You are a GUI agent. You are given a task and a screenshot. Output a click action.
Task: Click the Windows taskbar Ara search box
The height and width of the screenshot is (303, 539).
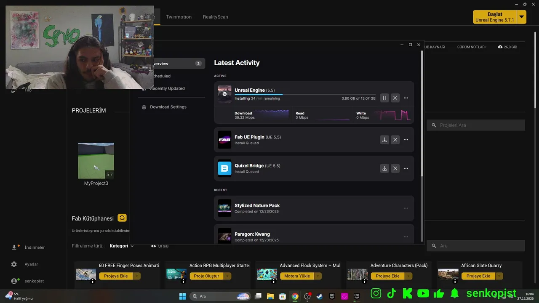click(x=221, y=296)
